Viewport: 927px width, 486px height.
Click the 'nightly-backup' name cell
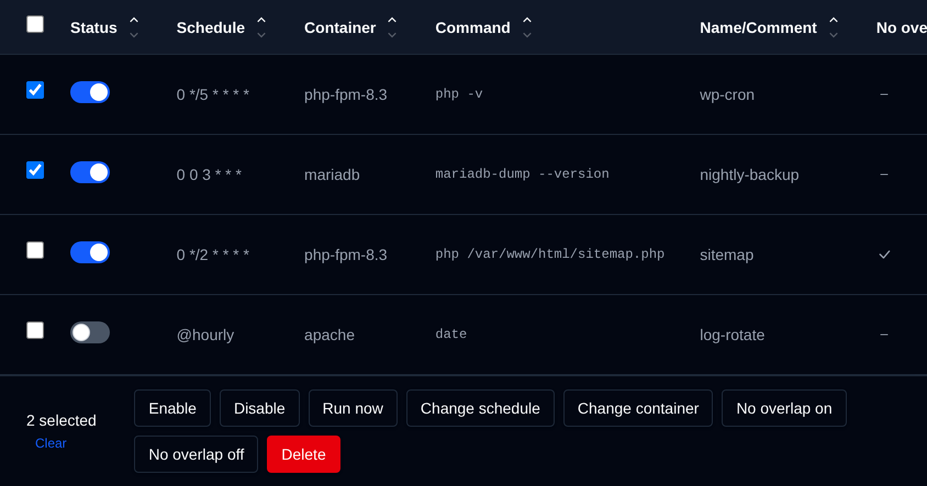[749, 174]
